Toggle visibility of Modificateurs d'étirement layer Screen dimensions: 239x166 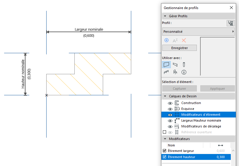[x=170, y=115]
